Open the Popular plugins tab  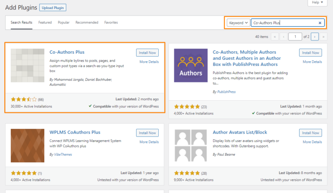pos(63,22)
